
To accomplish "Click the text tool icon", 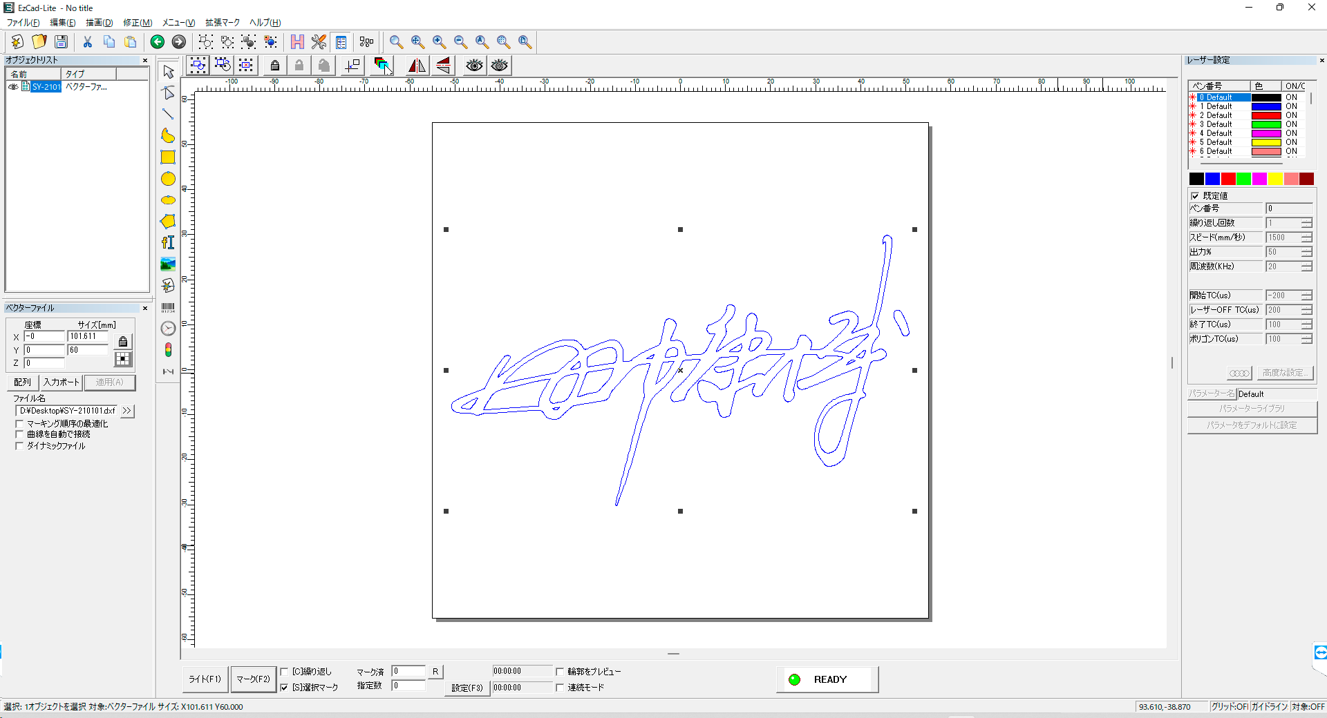I will coord(168,242).
